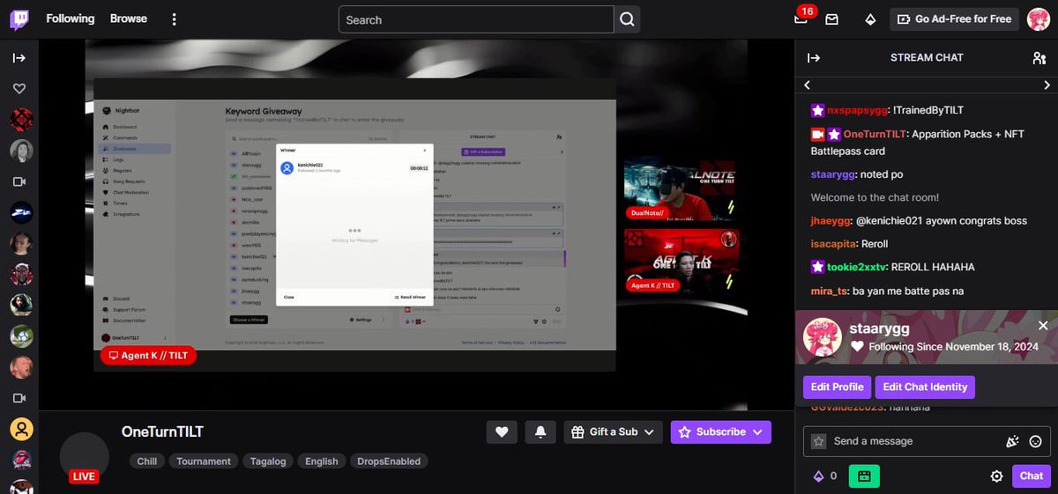The image size is (1058, 494).
Task: Show next chat highlight with right chevron
Action: [x=1047, y=85]
